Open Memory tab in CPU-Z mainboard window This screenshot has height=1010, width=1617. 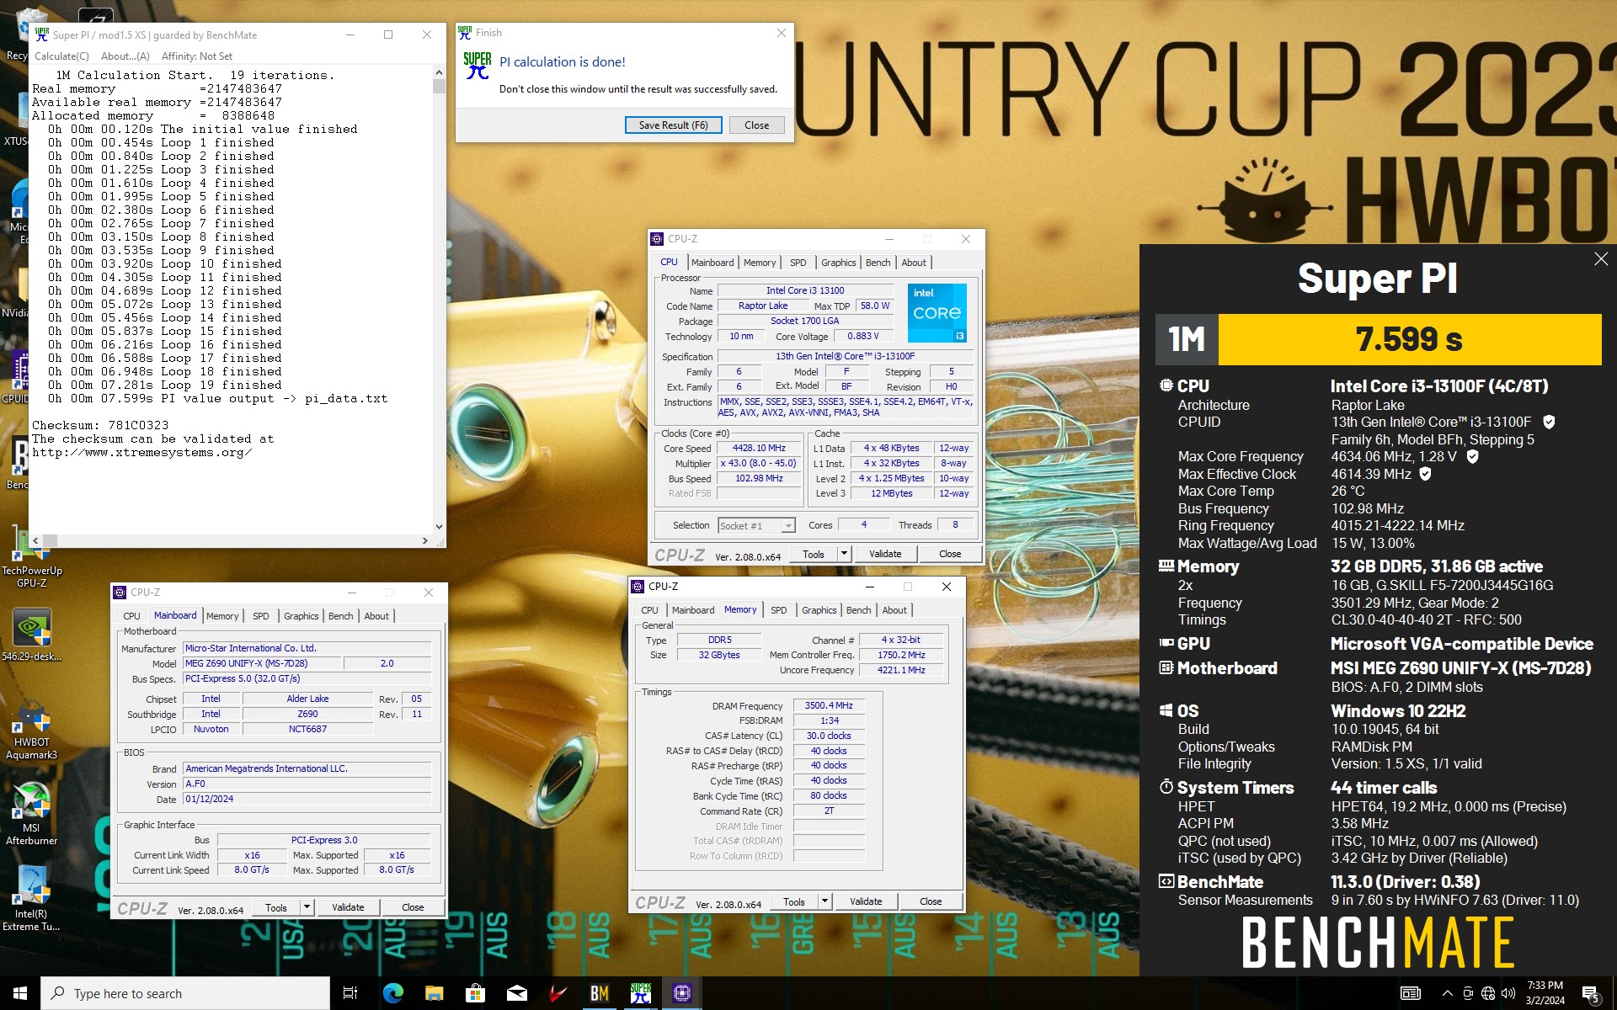(x=222, y=616)
